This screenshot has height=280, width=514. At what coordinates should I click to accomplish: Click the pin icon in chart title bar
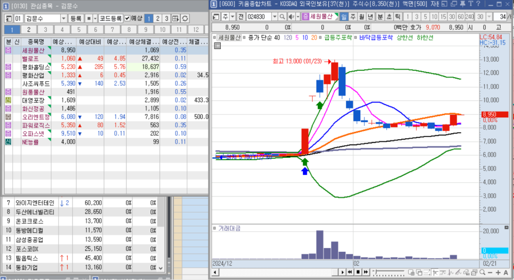tap(462, 4)
